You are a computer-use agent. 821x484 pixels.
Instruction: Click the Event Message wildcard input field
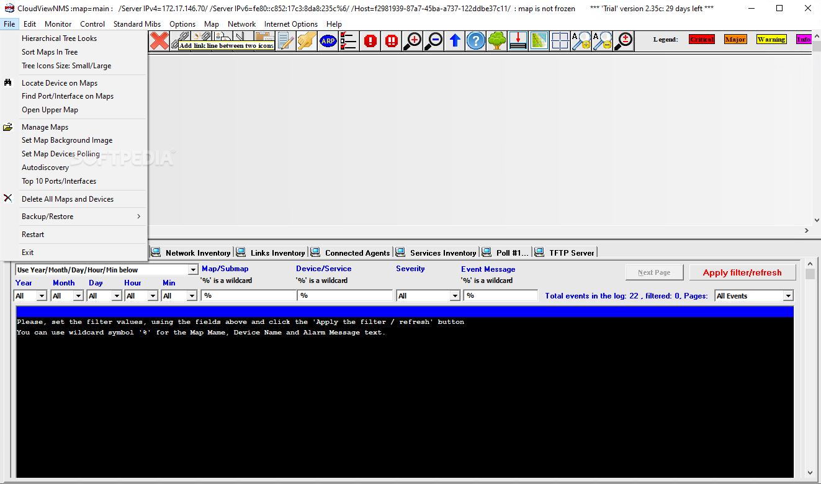(501, 296)
